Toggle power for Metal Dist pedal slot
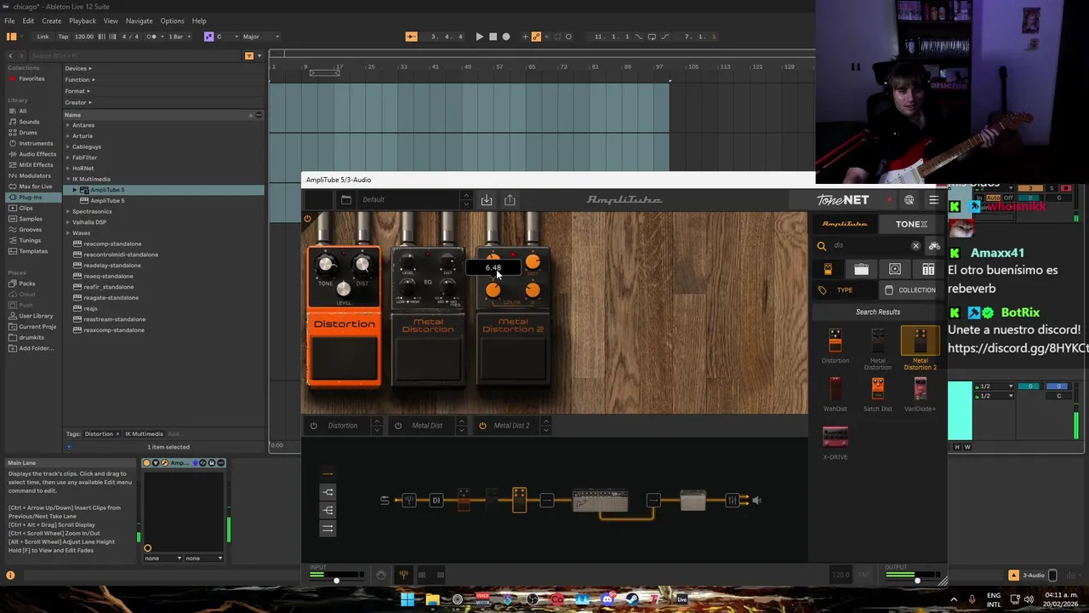The height and width of the screenshot is (613, 1089). pyautogui.click(x=397, y=426)
